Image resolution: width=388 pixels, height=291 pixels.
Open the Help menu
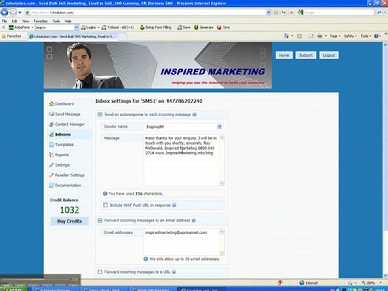tap(68, 21)
